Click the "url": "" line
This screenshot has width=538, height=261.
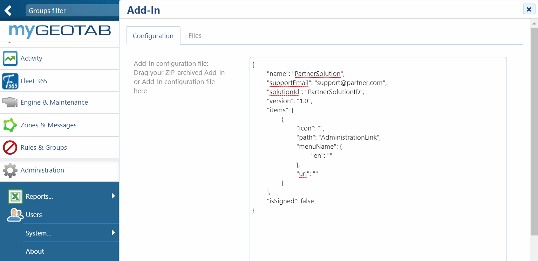[x=307, y=174]
